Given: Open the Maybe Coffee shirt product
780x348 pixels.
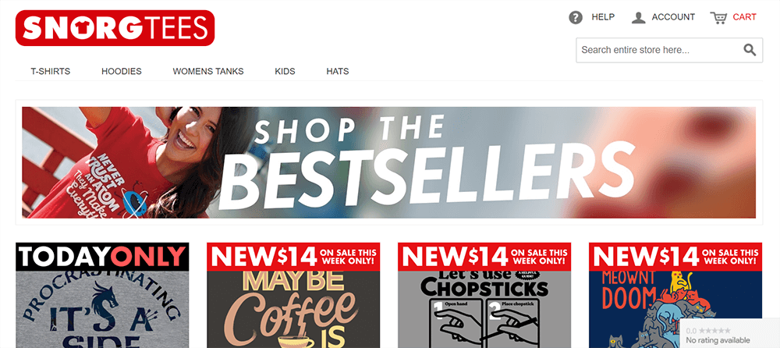Looking at the screenshot, I should pos(293,295).
